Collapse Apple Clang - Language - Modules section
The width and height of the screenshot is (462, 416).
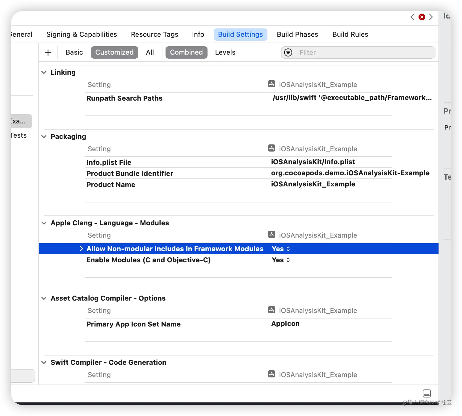[x=44, y=223]
